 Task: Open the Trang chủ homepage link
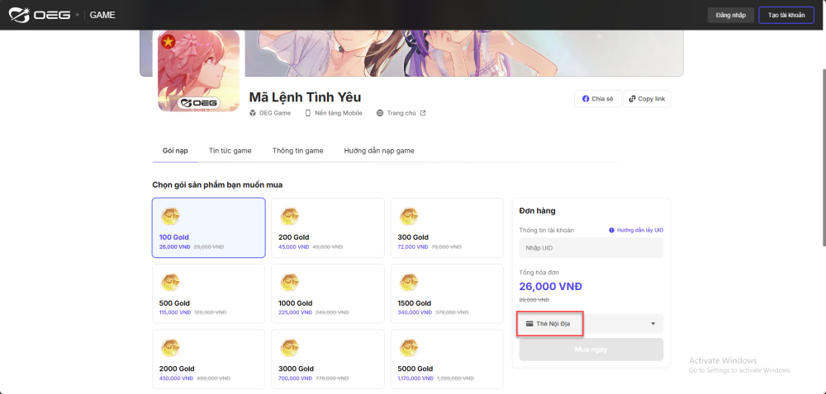pyautogui.click(x=401, y=113)
